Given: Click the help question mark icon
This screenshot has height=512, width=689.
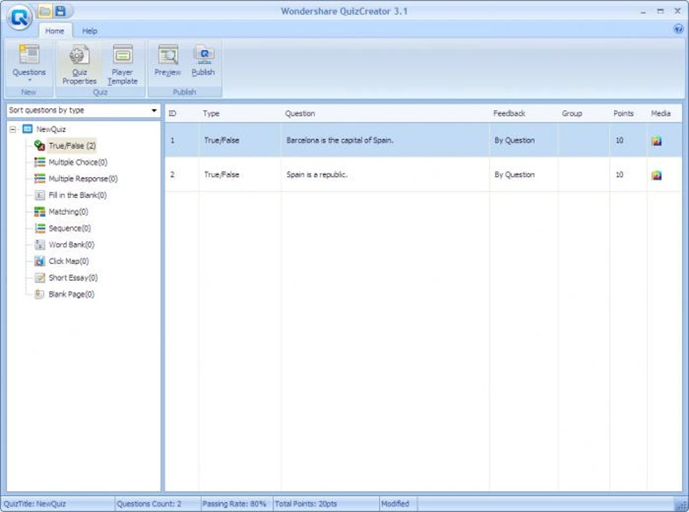Looking at the screenshot, I should click(678, 30).
